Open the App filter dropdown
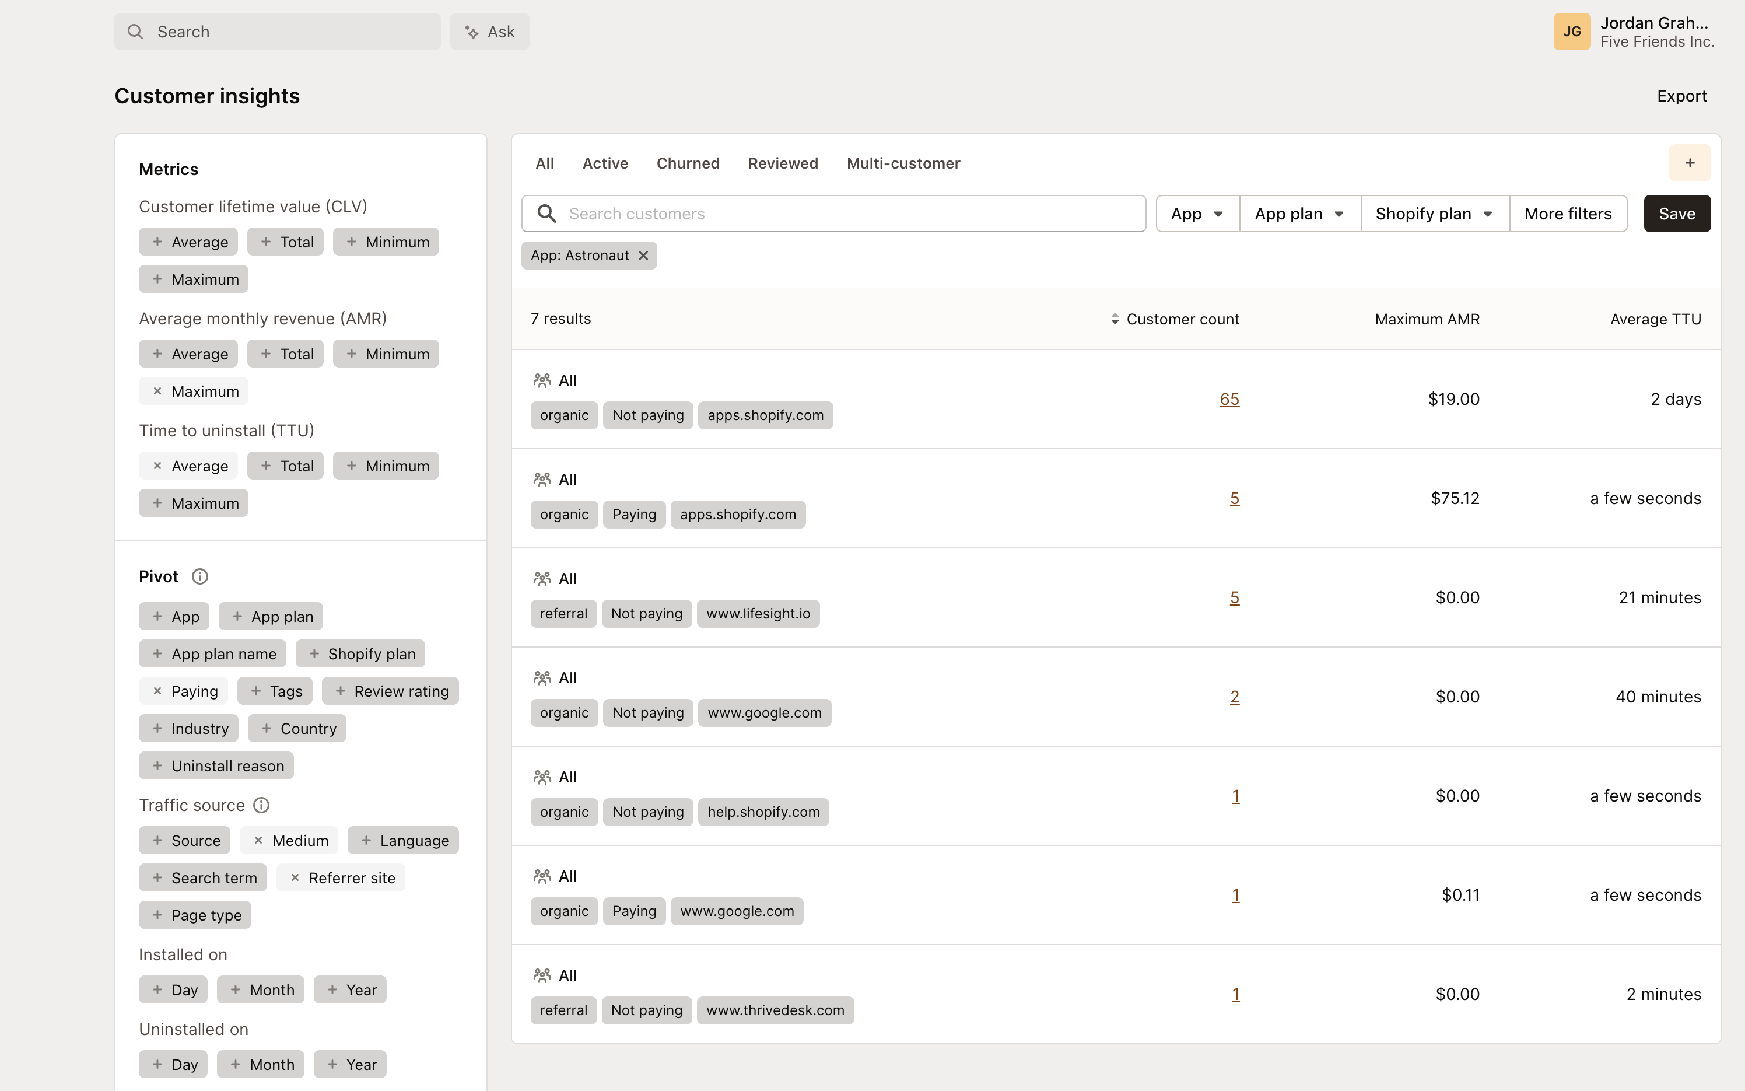The image size is (1745, 1091). tap(1198, 214)
